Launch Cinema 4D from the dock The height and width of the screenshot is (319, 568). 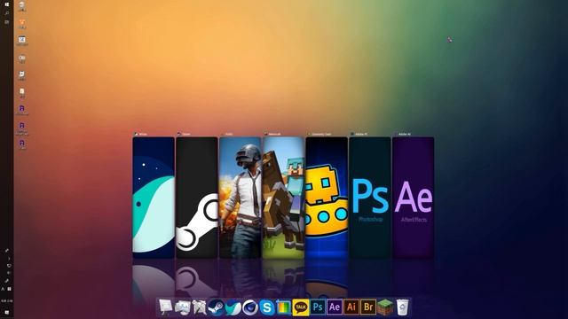click(x=250, y=307)
